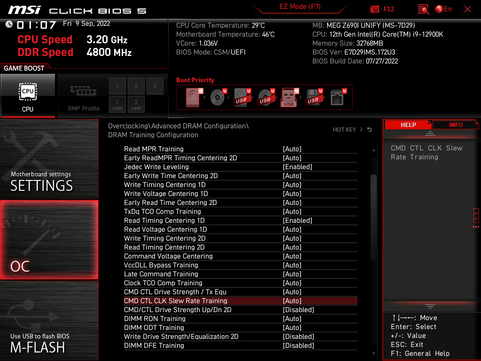Select the hard disk boot device icon
This screenshot has height=361, width=481.
click(194, 97)
